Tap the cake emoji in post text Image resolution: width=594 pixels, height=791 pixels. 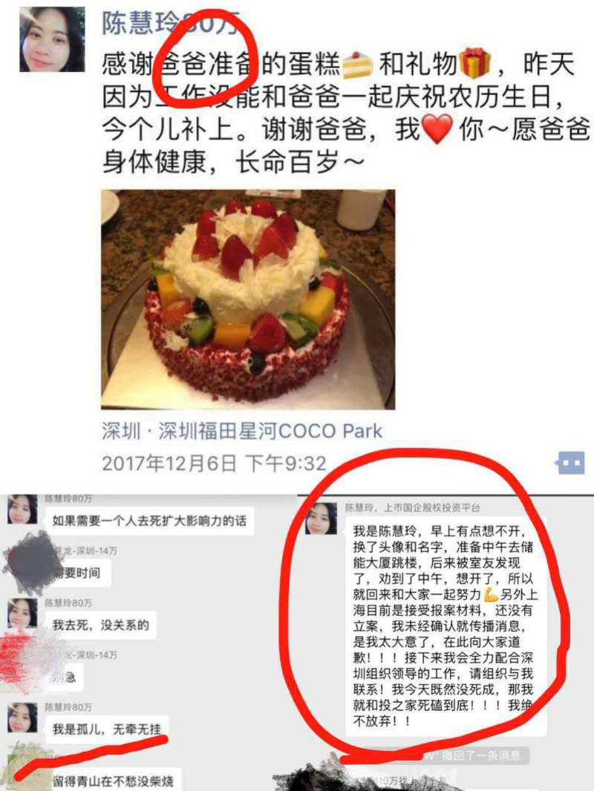tap(357, 65)
